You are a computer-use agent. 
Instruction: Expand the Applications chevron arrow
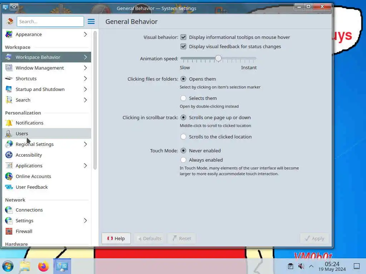tap(85, 166)
